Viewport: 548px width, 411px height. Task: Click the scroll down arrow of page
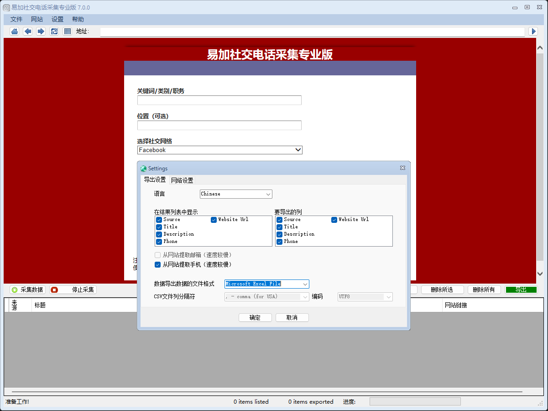[x=540, y=274]
